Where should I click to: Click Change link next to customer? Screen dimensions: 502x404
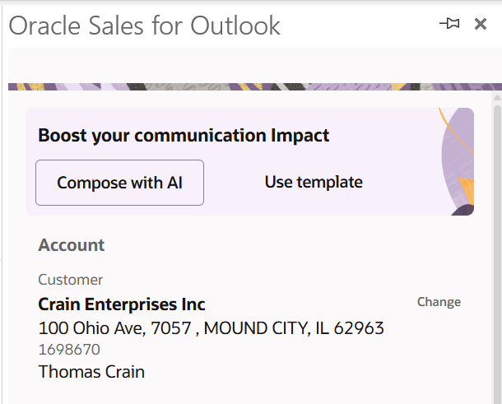439,302
